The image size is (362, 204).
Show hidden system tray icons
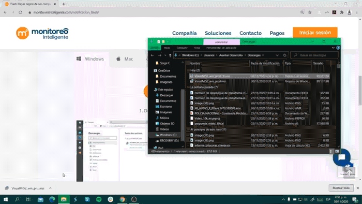(x=283, y=199)
